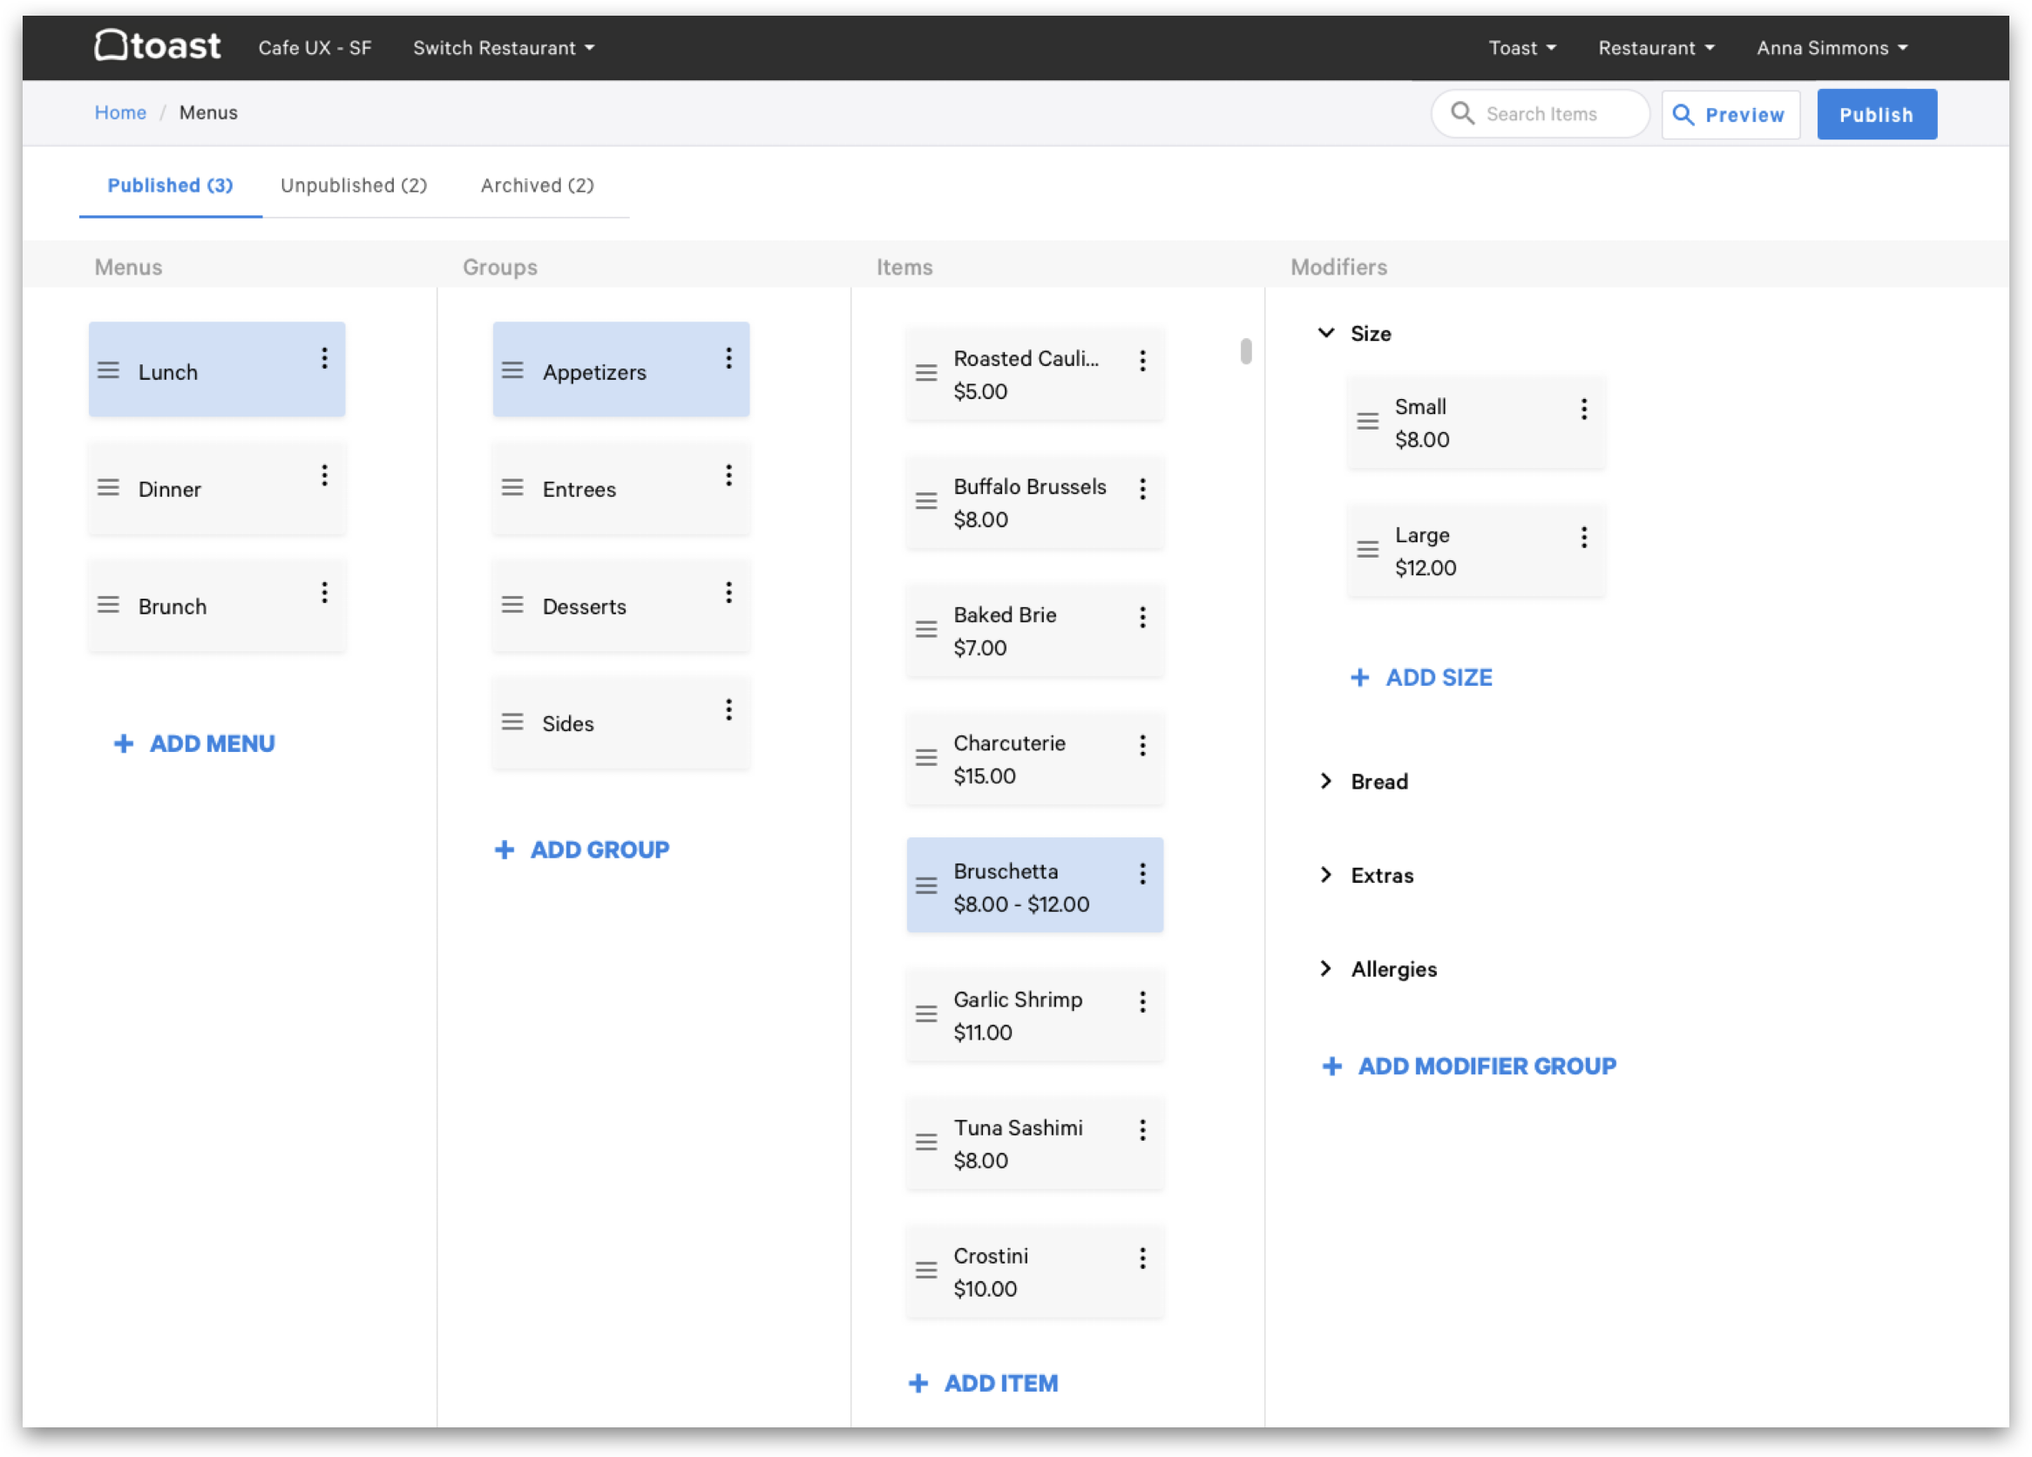The height and width of the screenshot is (1457, 2032).
Task: Select the Charcuterie item card
Action: (x=1035, y=757)
